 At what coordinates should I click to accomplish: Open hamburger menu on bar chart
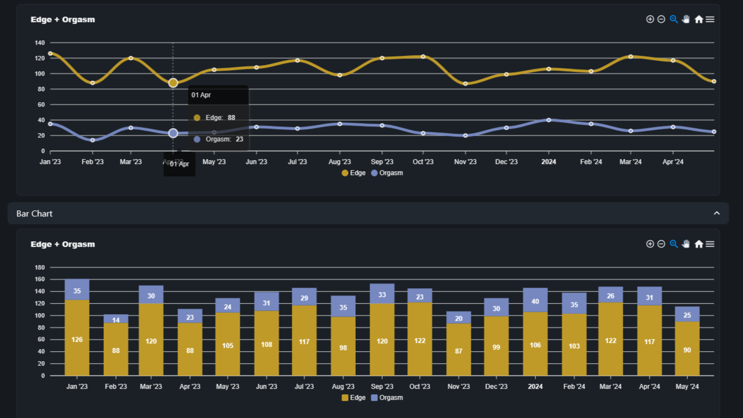coord(710,244)
